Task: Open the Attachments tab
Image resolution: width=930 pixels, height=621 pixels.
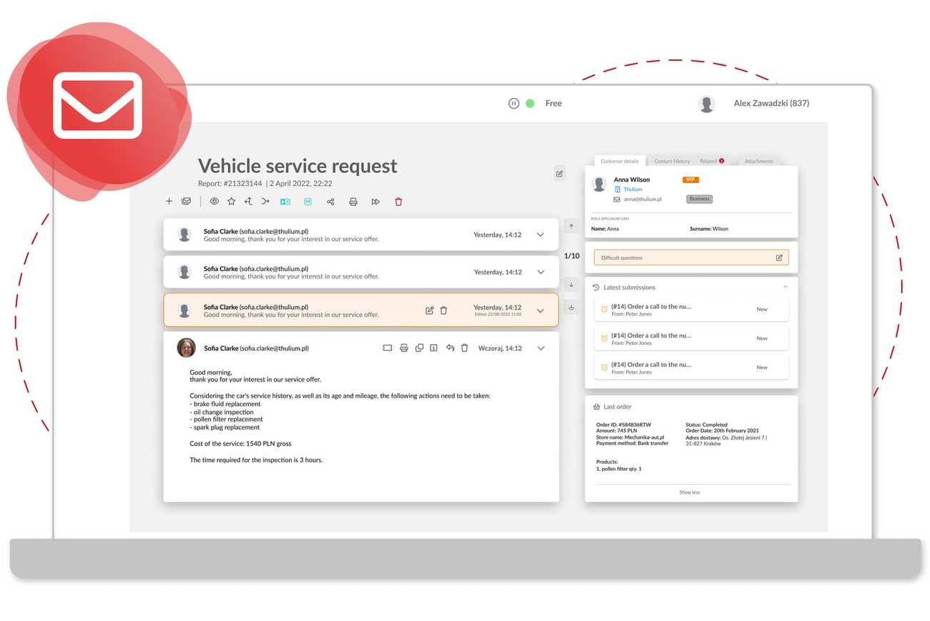Action: pos(758,161)
